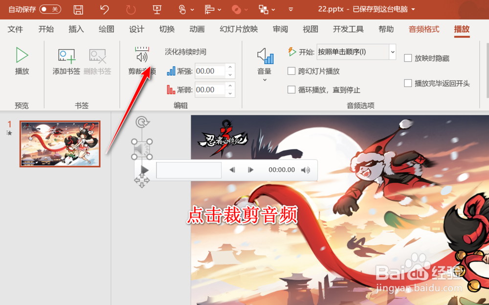Open the 审阅 tab
The width and height of the screenshot is (489, 305).
tap(280, 29)
